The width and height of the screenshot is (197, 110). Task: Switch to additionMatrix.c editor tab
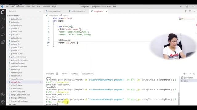coord(78,11)
